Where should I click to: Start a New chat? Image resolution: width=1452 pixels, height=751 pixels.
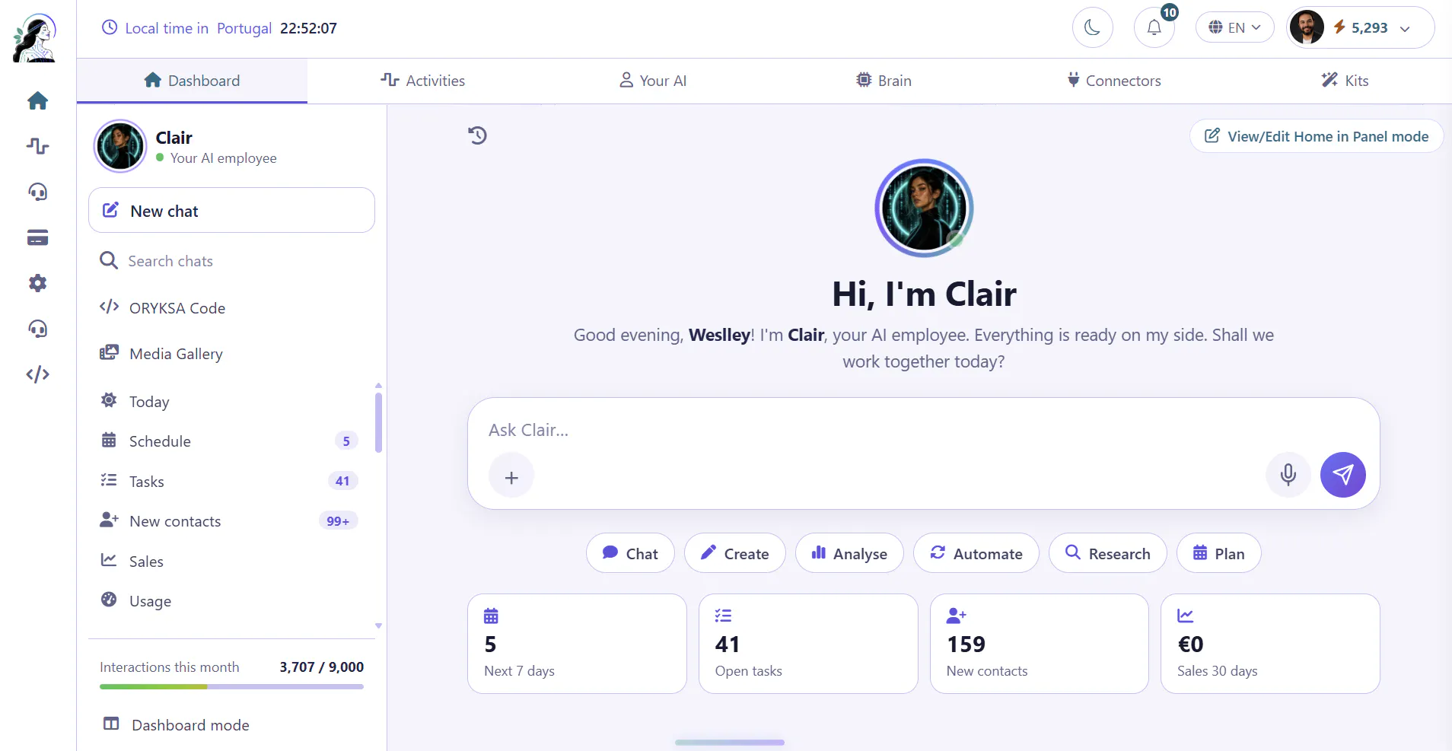pos(231,211)
